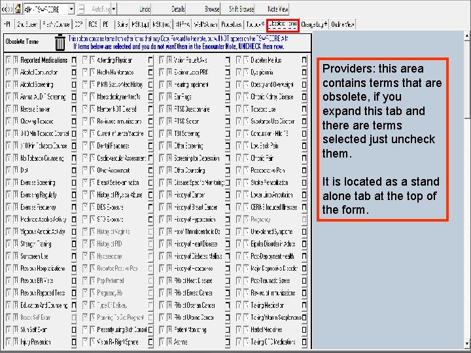Click the Undo button
Screen dimensions: 471x353
click(x=135, y=9)
